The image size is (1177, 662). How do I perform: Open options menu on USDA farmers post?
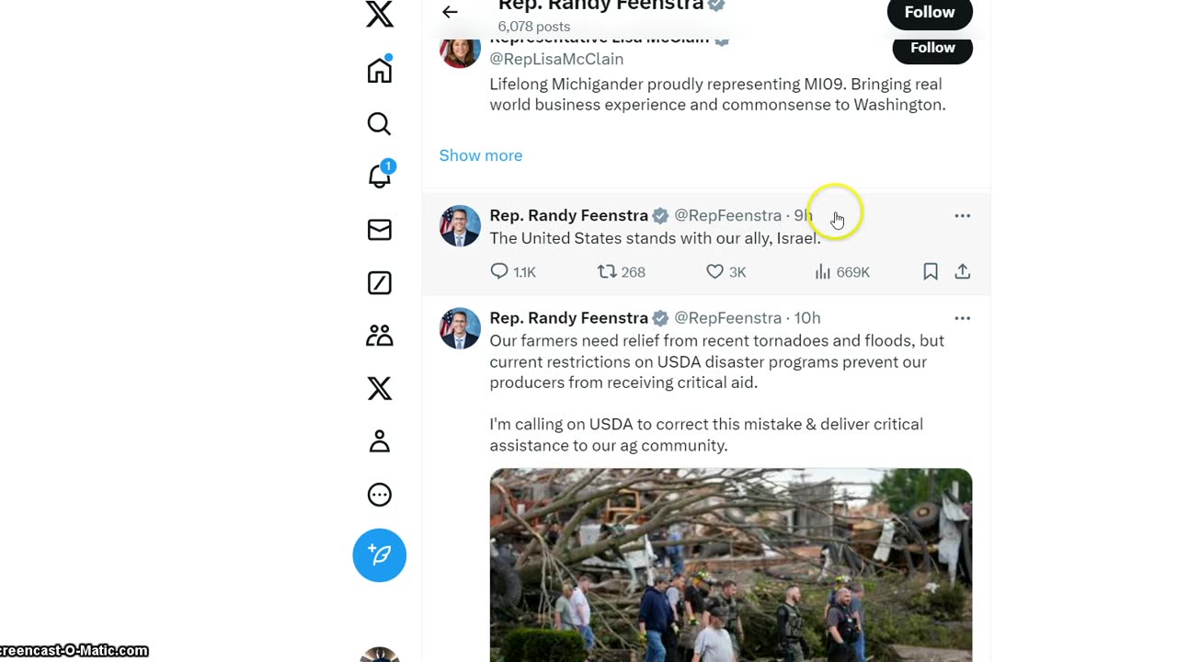(962, 318)
